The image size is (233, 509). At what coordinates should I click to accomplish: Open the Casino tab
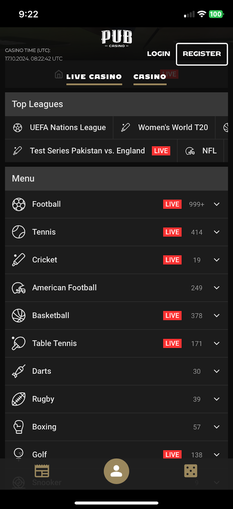pos(150,77)
